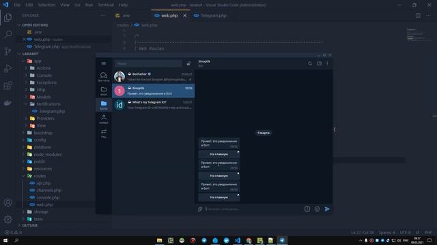The height and width of the screenshot is (245, 437).
Task: Search within Sinoptik chat using magnifier
Action: (310, 63)
